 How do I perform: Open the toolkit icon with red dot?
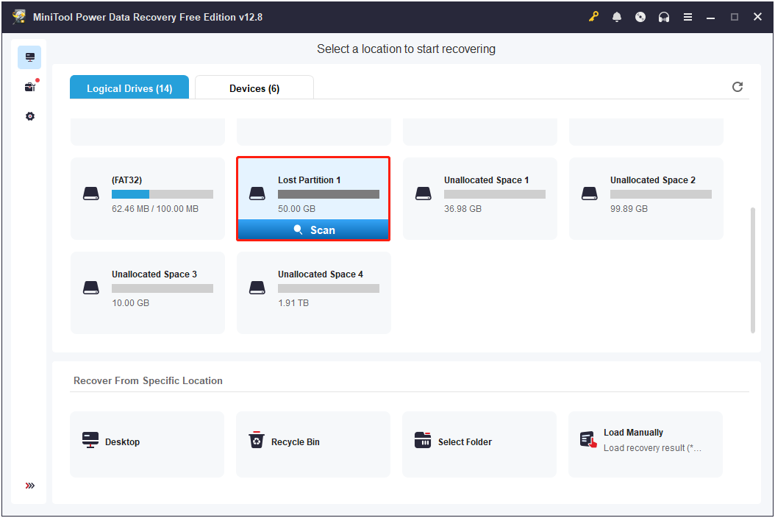click(29, 86)
